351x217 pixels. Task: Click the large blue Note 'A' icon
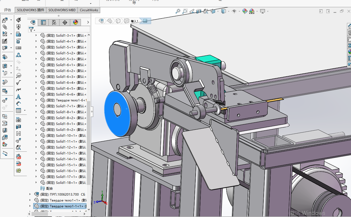coord(18,97)
